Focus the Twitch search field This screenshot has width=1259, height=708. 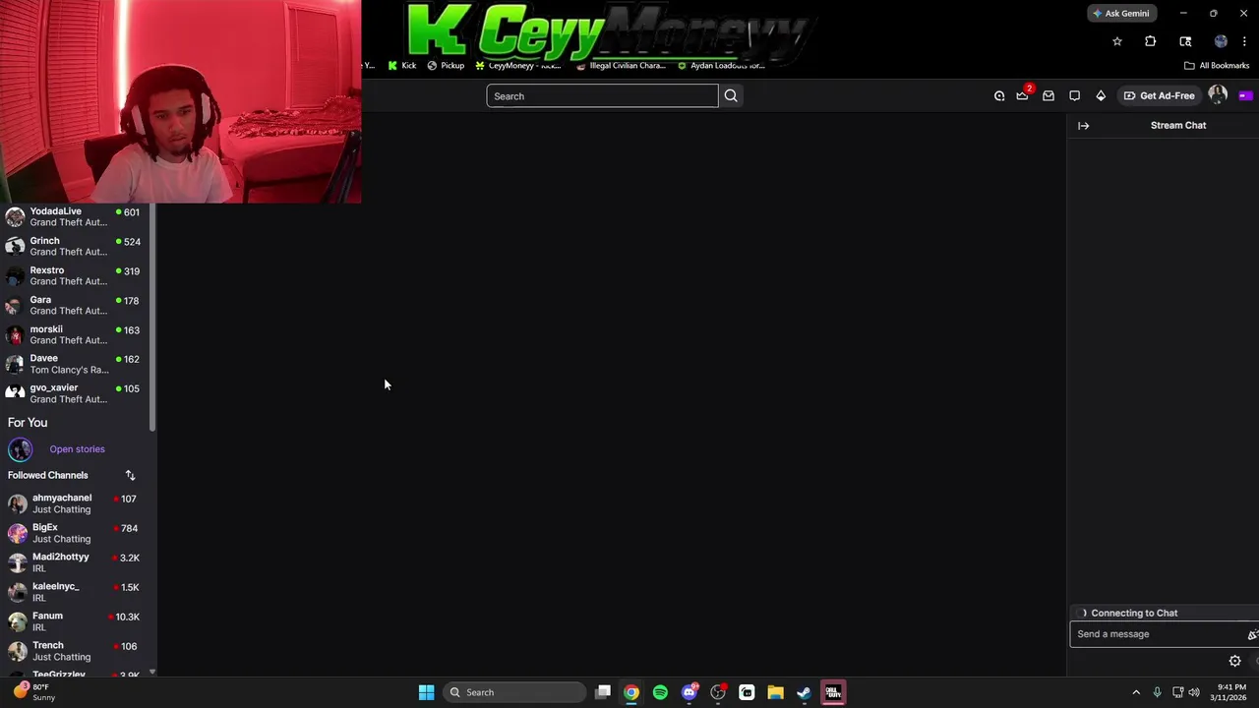(602, 95)
